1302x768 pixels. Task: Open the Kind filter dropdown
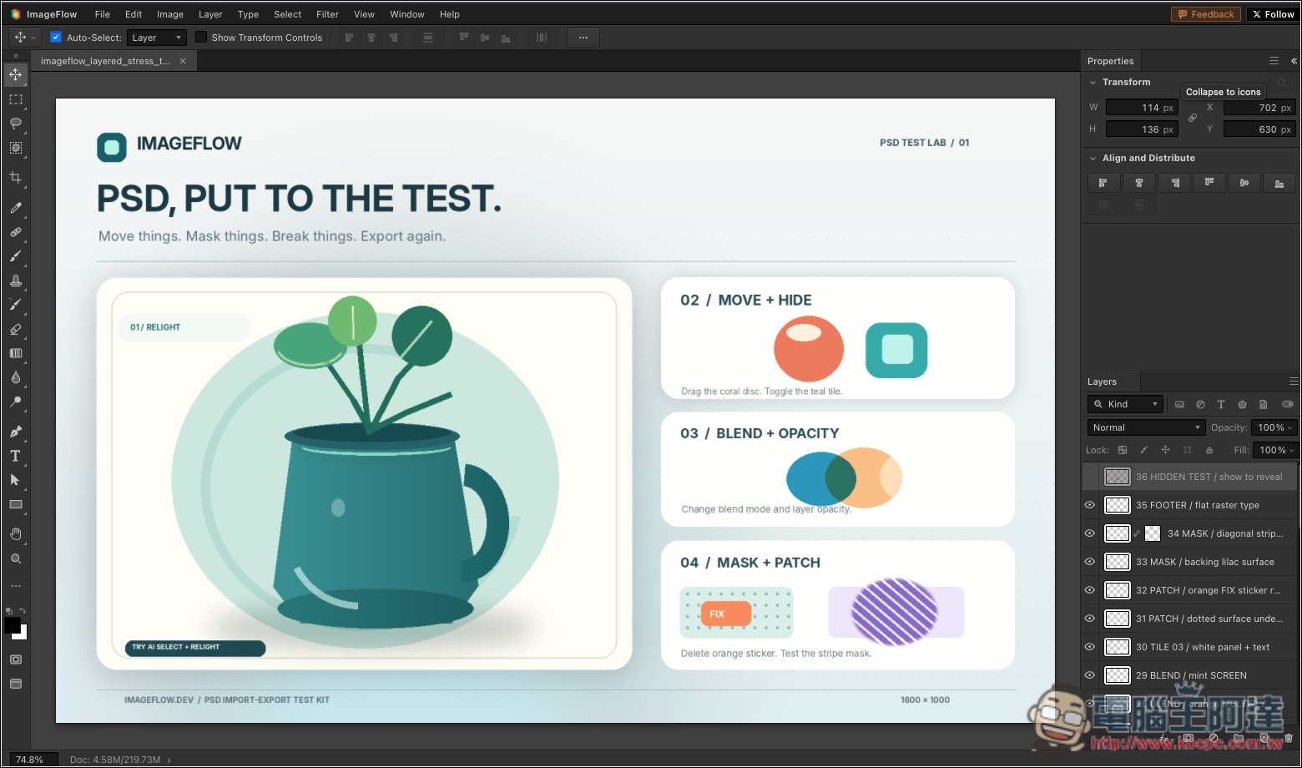click(x=1125, y=404)
